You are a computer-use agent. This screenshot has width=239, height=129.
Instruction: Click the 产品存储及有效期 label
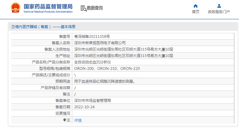coord(55,88)
